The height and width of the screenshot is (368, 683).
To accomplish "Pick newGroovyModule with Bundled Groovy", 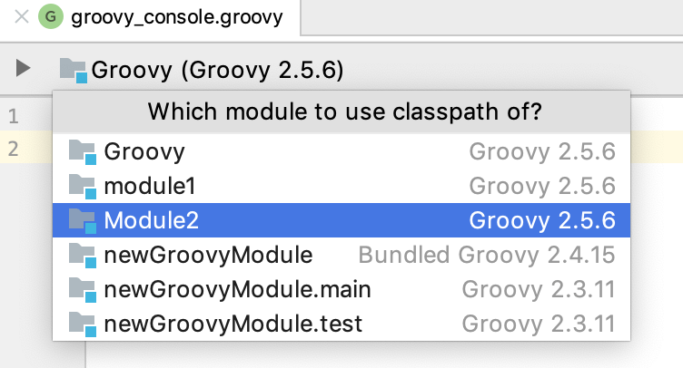I will (209, 255).
